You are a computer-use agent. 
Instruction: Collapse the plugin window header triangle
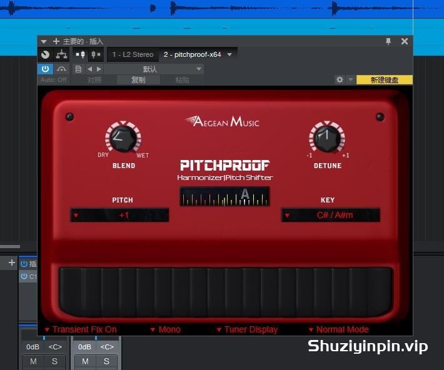point(44,42)
